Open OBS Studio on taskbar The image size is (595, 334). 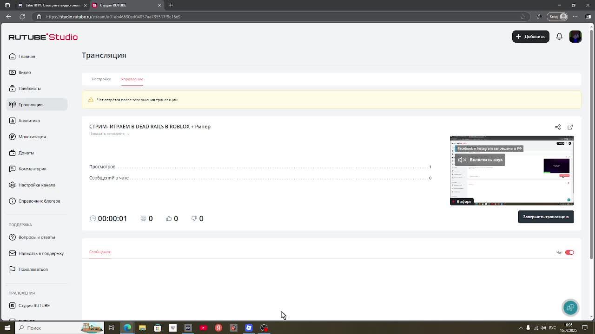point(264,328)
